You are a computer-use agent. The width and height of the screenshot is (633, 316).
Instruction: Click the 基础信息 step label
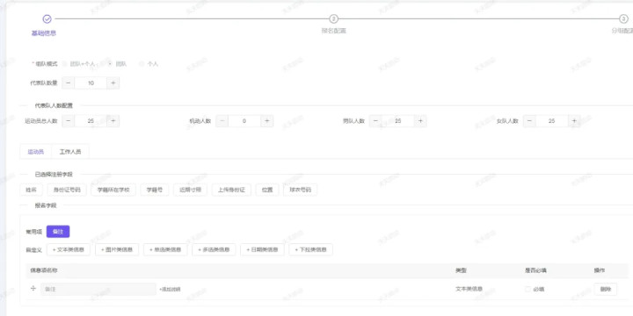click(x=44, y=33)
